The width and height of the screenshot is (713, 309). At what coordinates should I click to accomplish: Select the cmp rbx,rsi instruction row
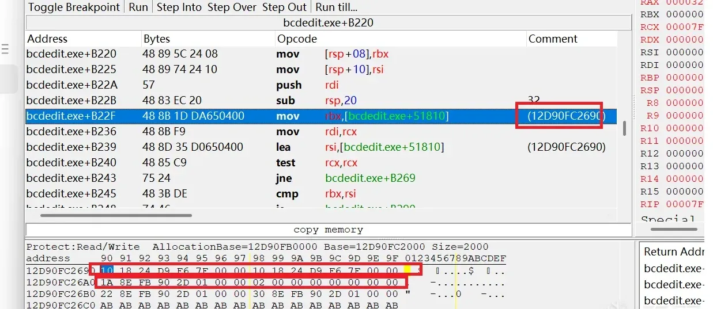click(321, 194)
